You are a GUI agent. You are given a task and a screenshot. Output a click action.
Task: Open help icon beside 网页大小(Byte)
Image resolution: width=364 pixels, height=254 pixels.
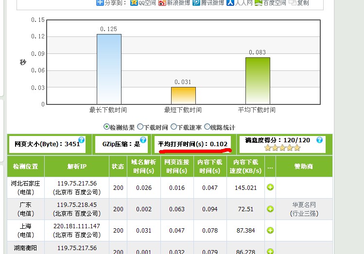click(x=82, y=140)
